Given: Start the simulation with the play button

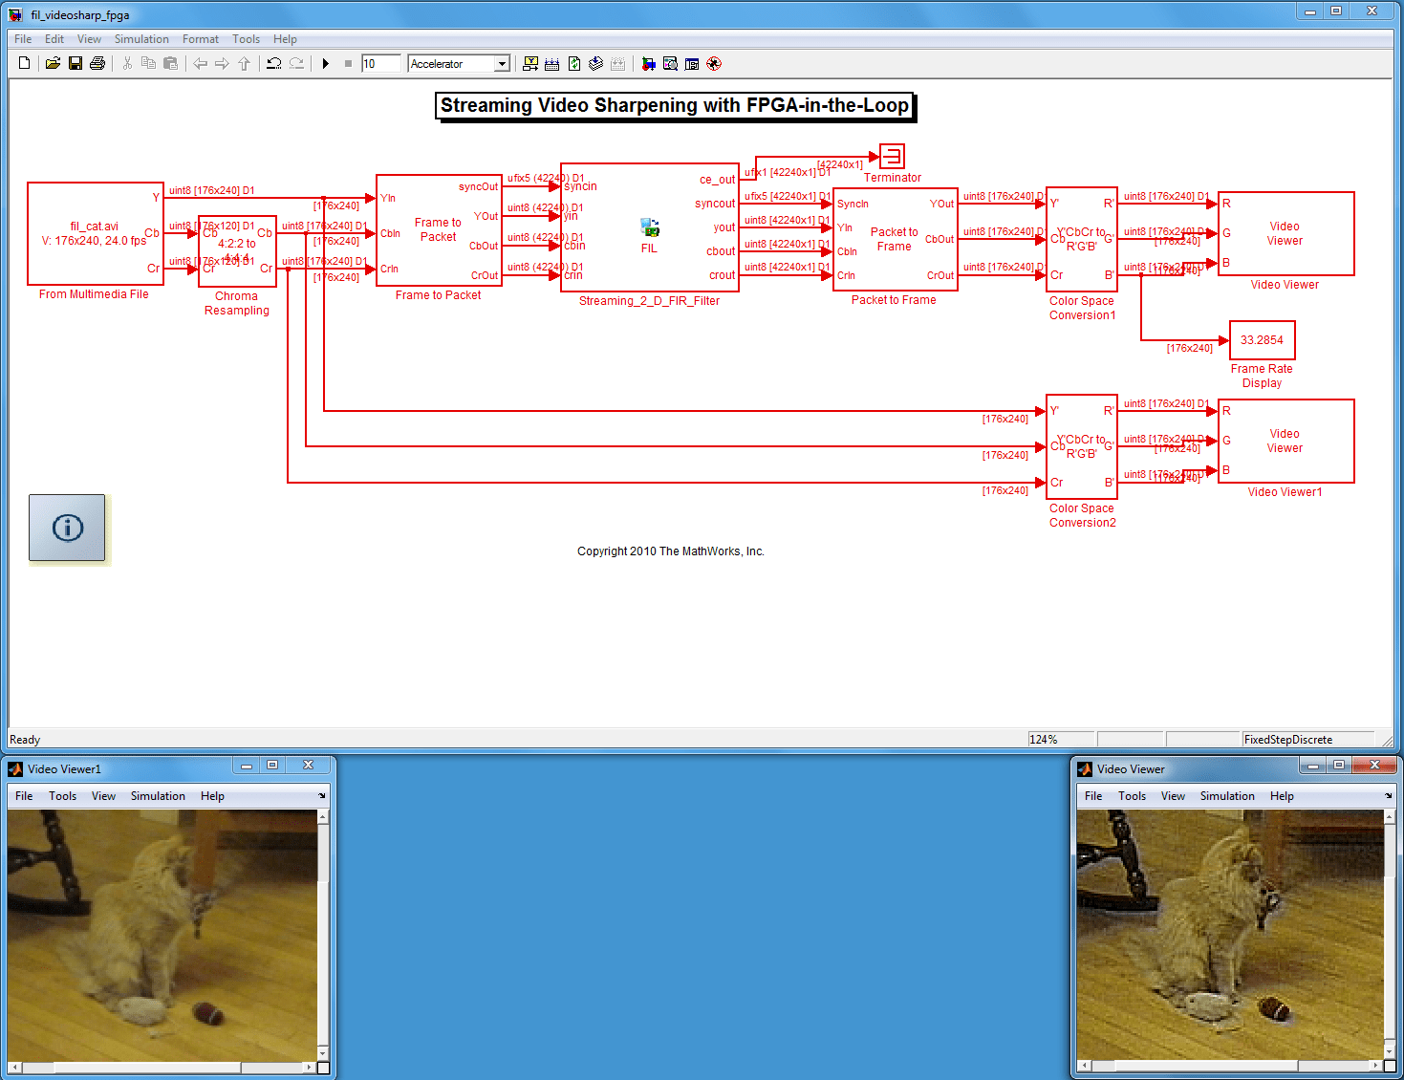Looking at the screenshot, I should [326, 64].
